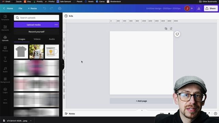Click the Undo arrow icon
This screenshot has width=219, height=123.
point(44,8)
